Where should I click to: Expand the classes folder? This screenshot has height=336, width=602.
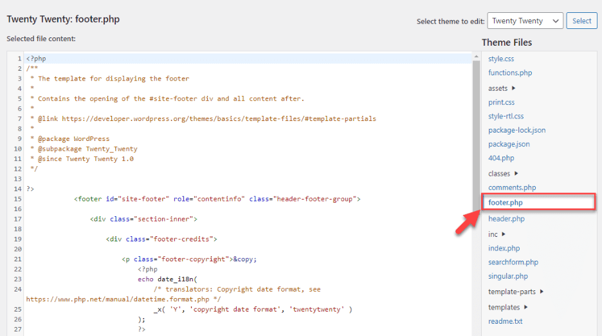click(x=503, y=174)
